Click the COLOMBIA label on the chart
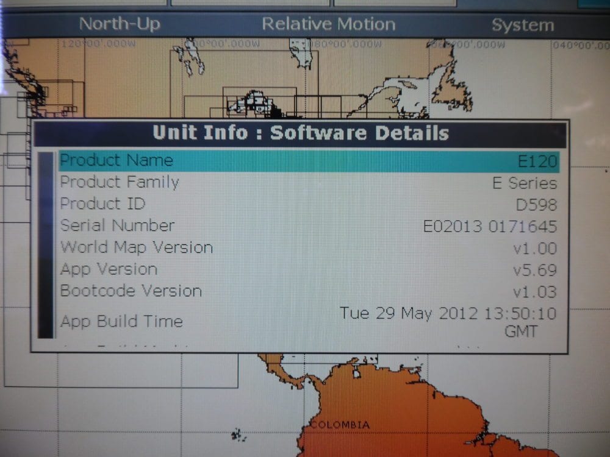 coord(341,425)
